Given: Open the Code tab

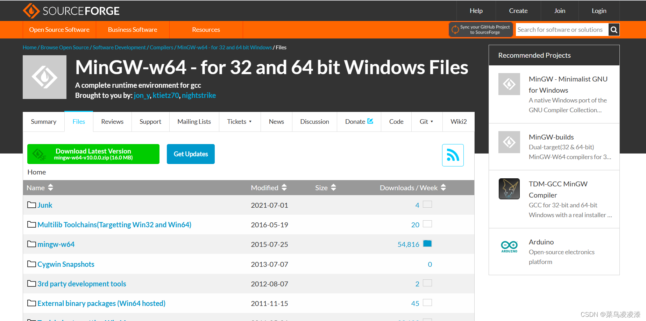Looking at the screenshot, I should click(x=396, y=122).
